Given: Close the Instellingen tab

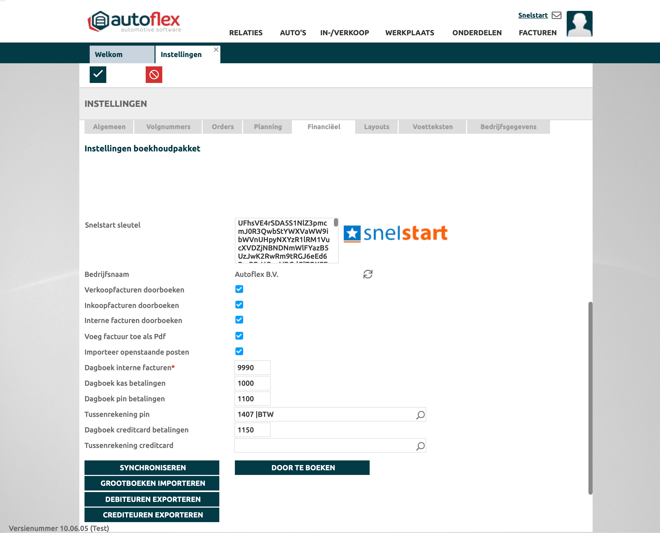Looking at the screenshot, I should pyautogui.click(x=216, y=50).
